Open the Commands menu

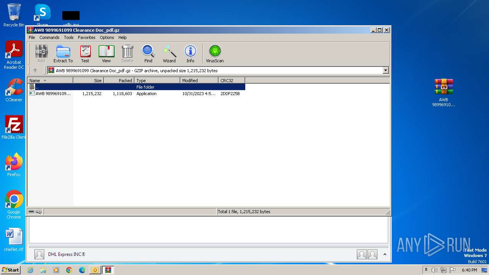[49, 37]
